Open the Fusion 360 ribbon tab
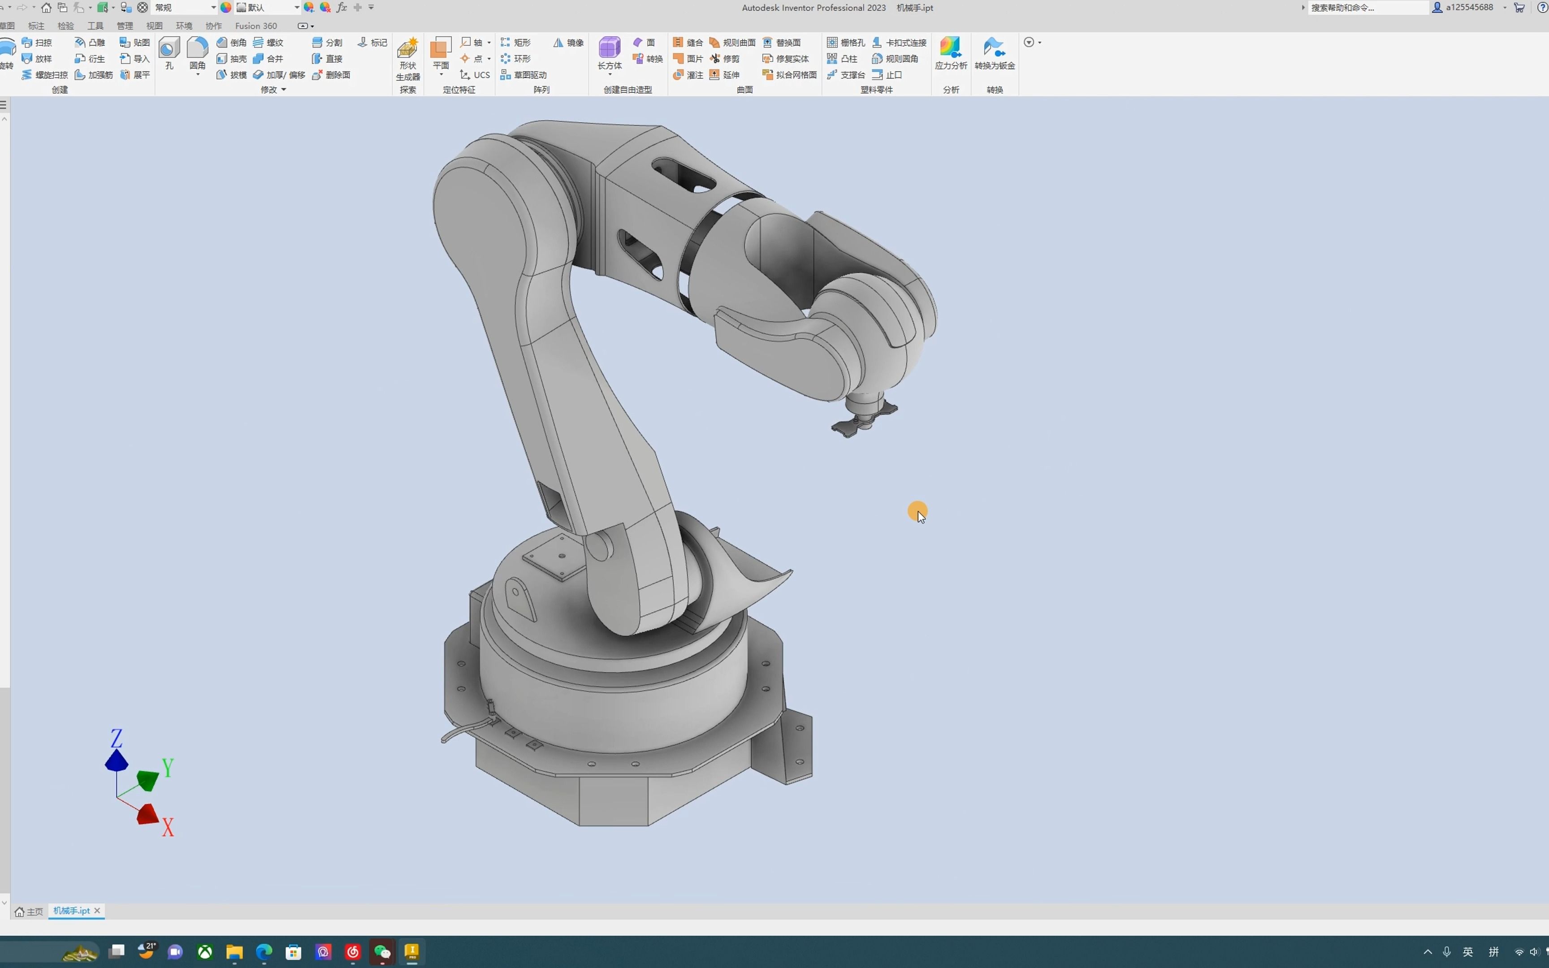Image resolution: width=1549 pixels, height=968 pixels. [255, 26]
